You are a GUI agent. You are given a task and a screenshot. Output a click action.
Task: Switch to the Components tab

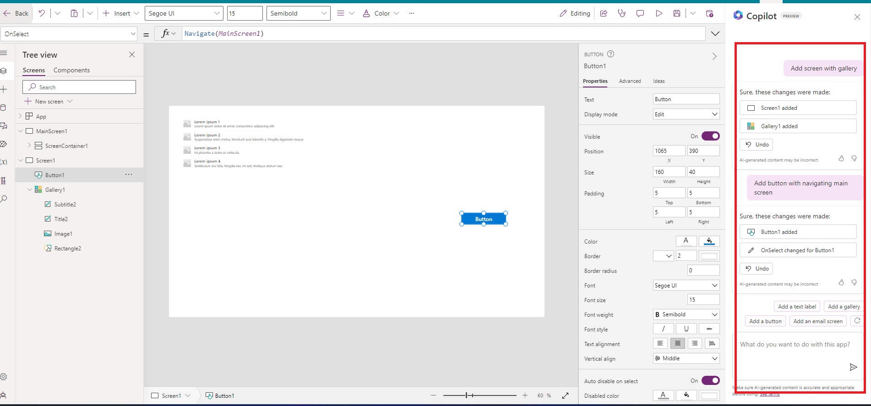[71, 70]
